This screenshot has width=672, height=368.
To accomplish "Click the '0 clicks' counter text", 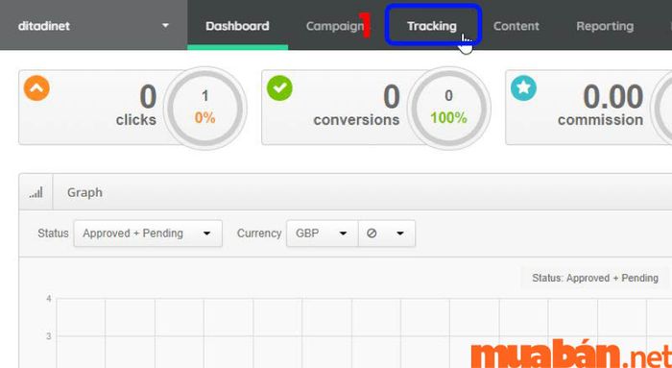I will [x=136, y=106].
